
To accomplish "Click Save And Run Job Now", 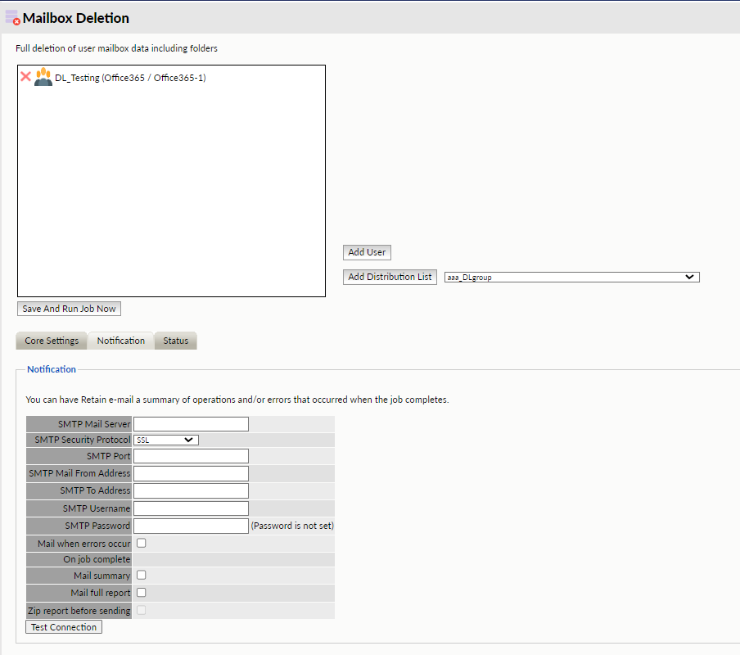I will click(x=70, y=309).
